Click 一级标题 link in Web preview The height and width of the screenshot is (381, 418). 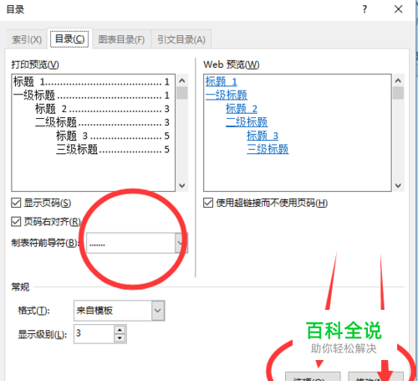click(x=227, y=95)
